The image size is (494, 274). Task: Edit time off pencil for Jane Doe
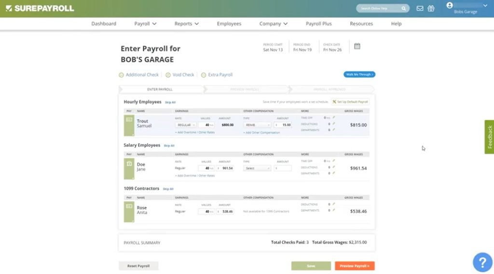click(x=334, y=161)
